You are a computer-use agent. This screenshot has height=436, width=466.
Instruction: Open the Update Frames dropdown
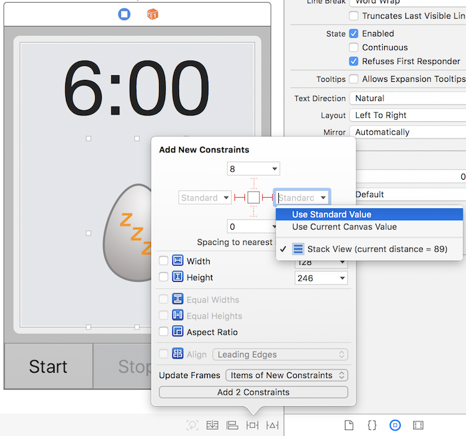pyautogui.click(x=287, y=375)
